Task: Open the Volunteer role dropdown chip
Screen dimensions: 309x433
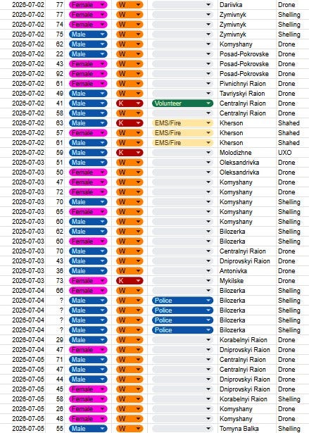Action: point(182,103)
